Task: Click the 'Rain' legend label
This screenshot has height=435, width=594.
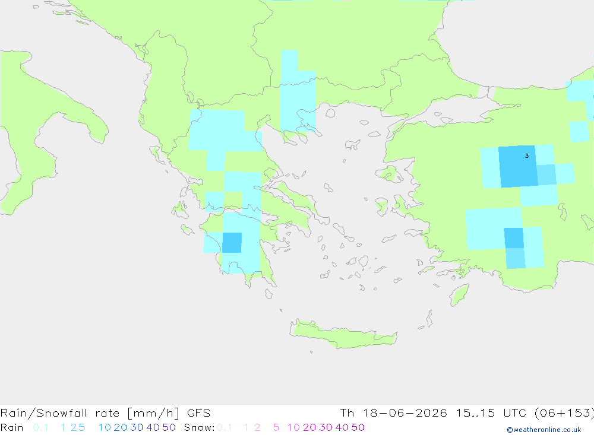Action: (x=12, y=427)
